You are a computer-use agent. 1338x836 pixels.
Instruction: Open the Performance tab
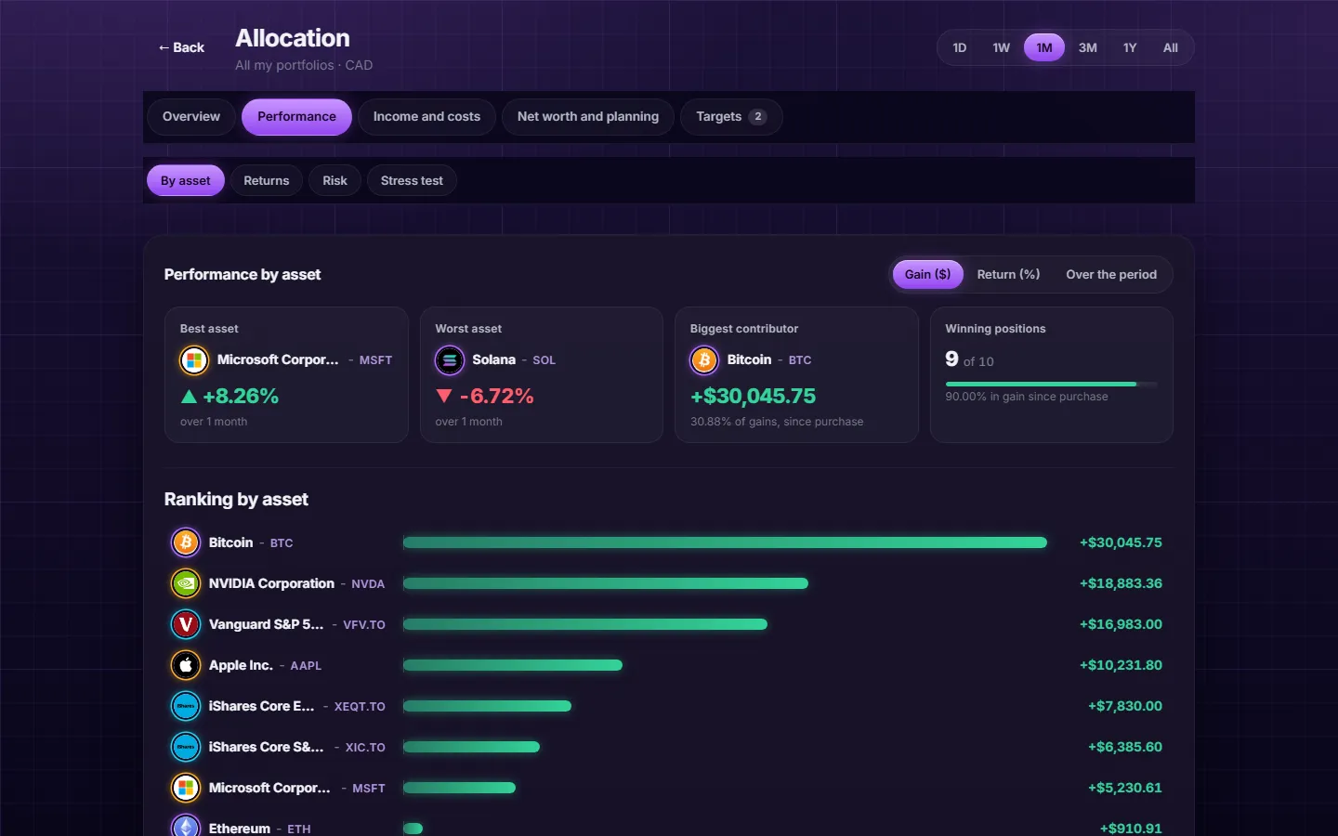click(x=296, y=117)
